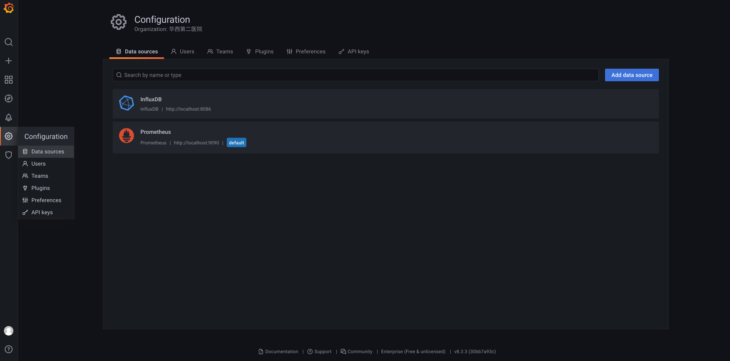Click the Grafana logo home icon
The image size is (730, 361).
coord(9,8)
